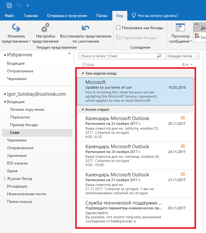Open the 'Все' filter dropdown
206x233 pixels.
(187, 65)
